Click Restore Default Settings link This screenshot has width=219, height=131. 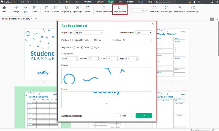click(x=72, y=116)
